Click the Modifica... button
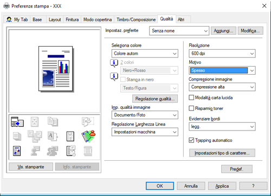Screen dimensions: 271x196 tap(250, 31)
